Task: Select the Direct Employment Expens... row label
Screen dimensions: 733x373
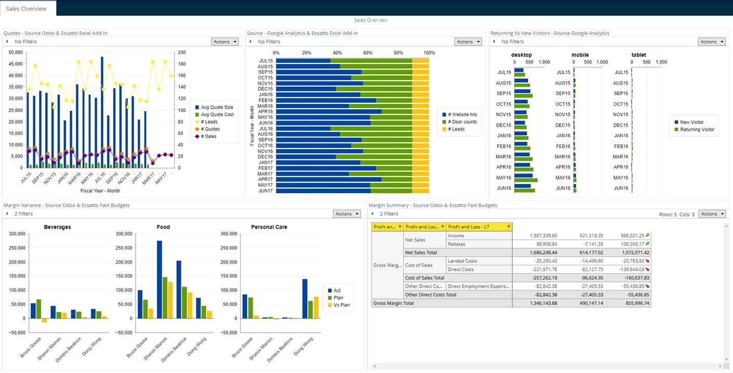Action: click(x=479, y=286)
